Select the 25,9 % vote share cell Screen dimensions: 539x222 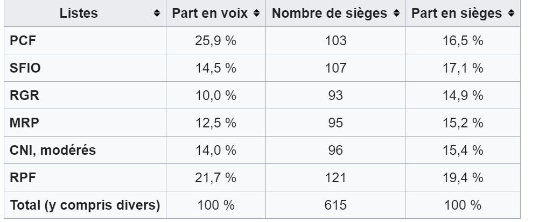point(215,41)
